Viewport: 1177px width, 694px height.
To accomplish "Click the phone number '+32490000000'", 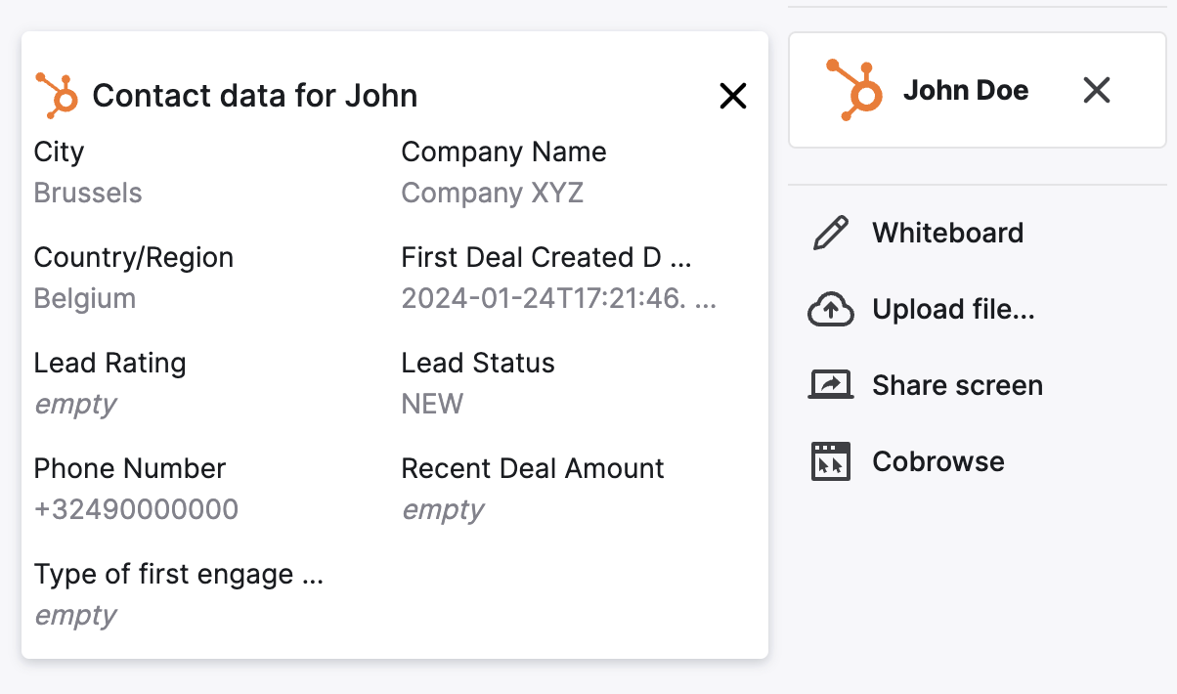I will pyautogui.click(x=136, y=509).
